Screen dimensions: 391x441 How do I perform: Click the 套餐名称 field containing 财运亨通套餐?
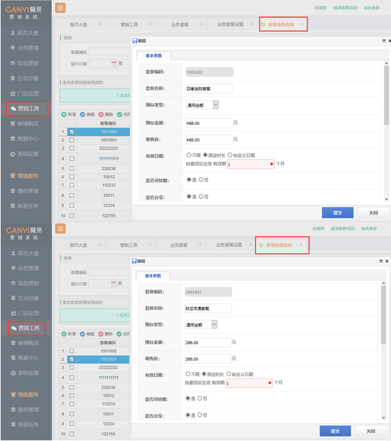[x=209, y=309]
